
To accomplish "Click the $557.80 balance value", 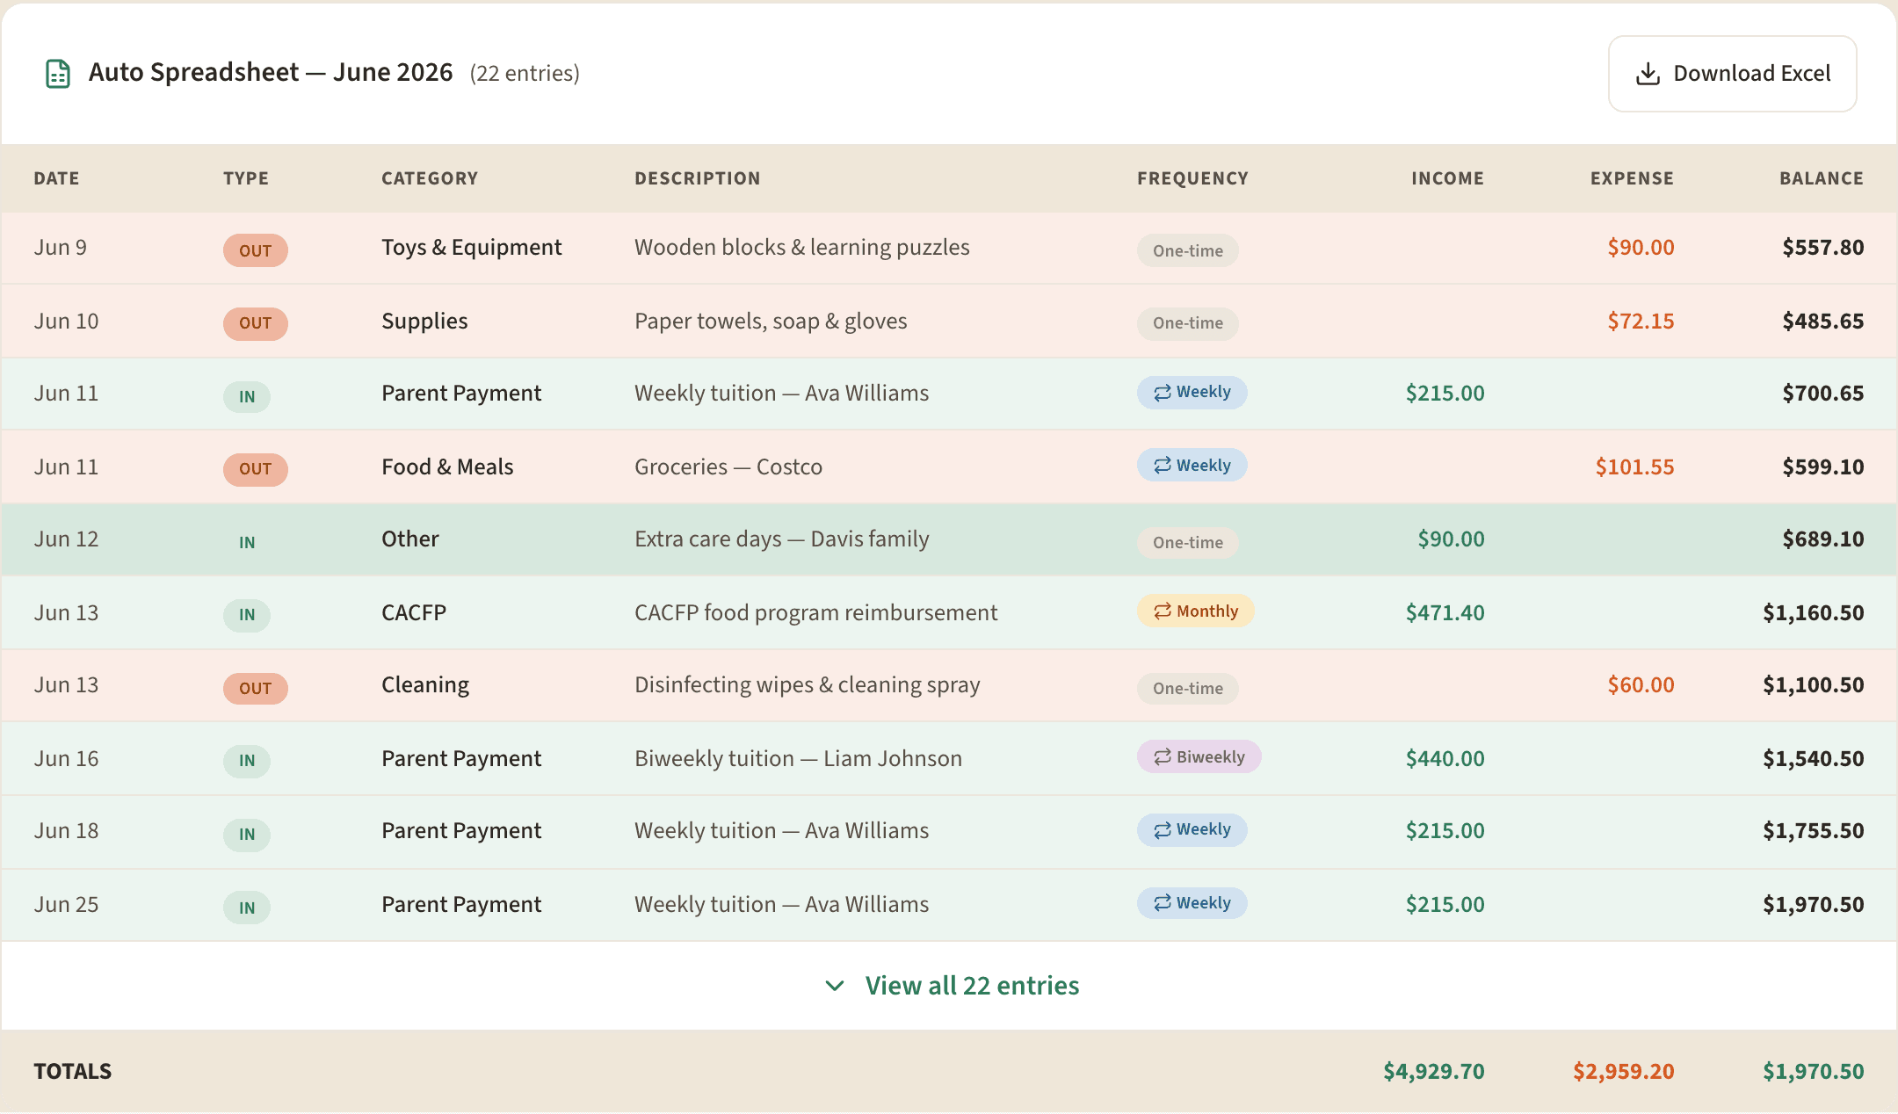I will 1822,248.
